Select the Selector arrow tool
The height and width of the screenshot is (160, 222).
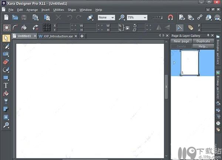6,38
